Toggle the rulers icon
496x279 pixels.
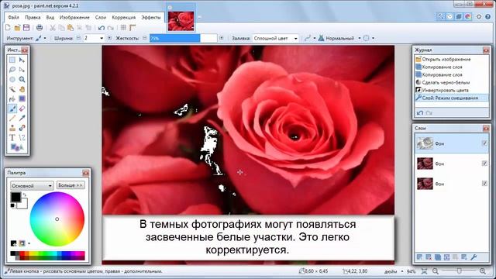[x=133, y=28]
